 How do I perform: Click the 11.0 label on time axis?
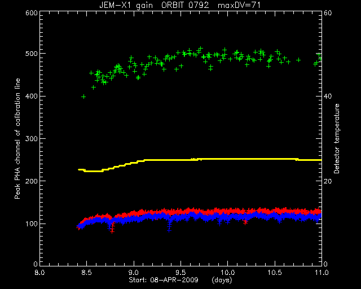pyautogui.click(x=322, y=273)
